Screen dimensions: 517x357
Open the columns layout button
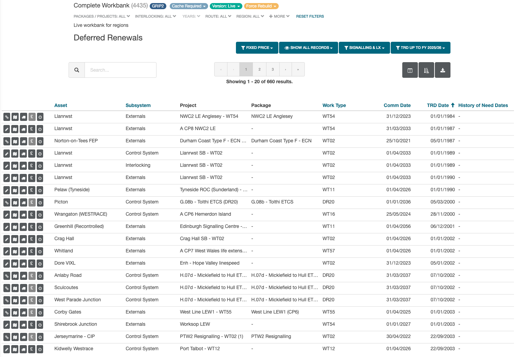410,70
